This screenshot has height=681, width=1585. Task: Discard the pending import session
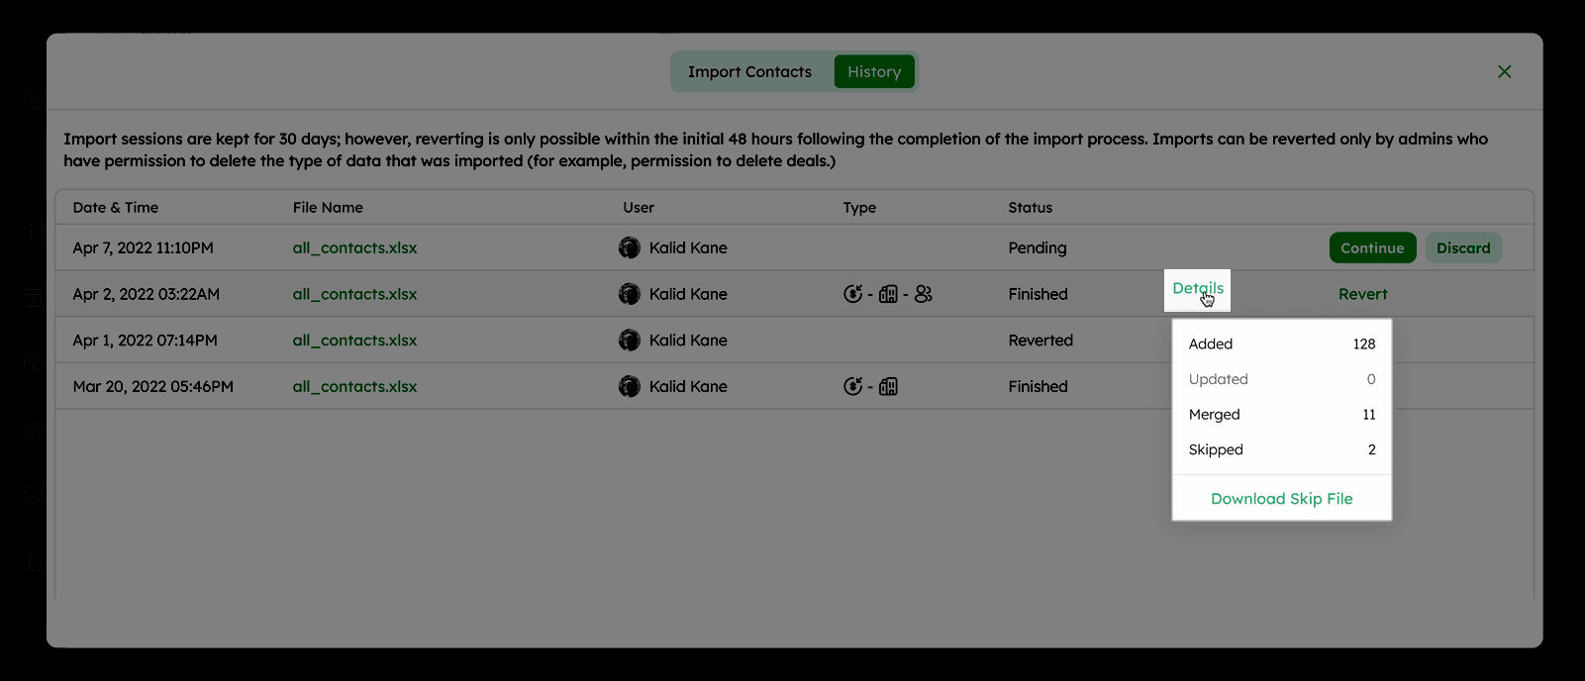1462,248
